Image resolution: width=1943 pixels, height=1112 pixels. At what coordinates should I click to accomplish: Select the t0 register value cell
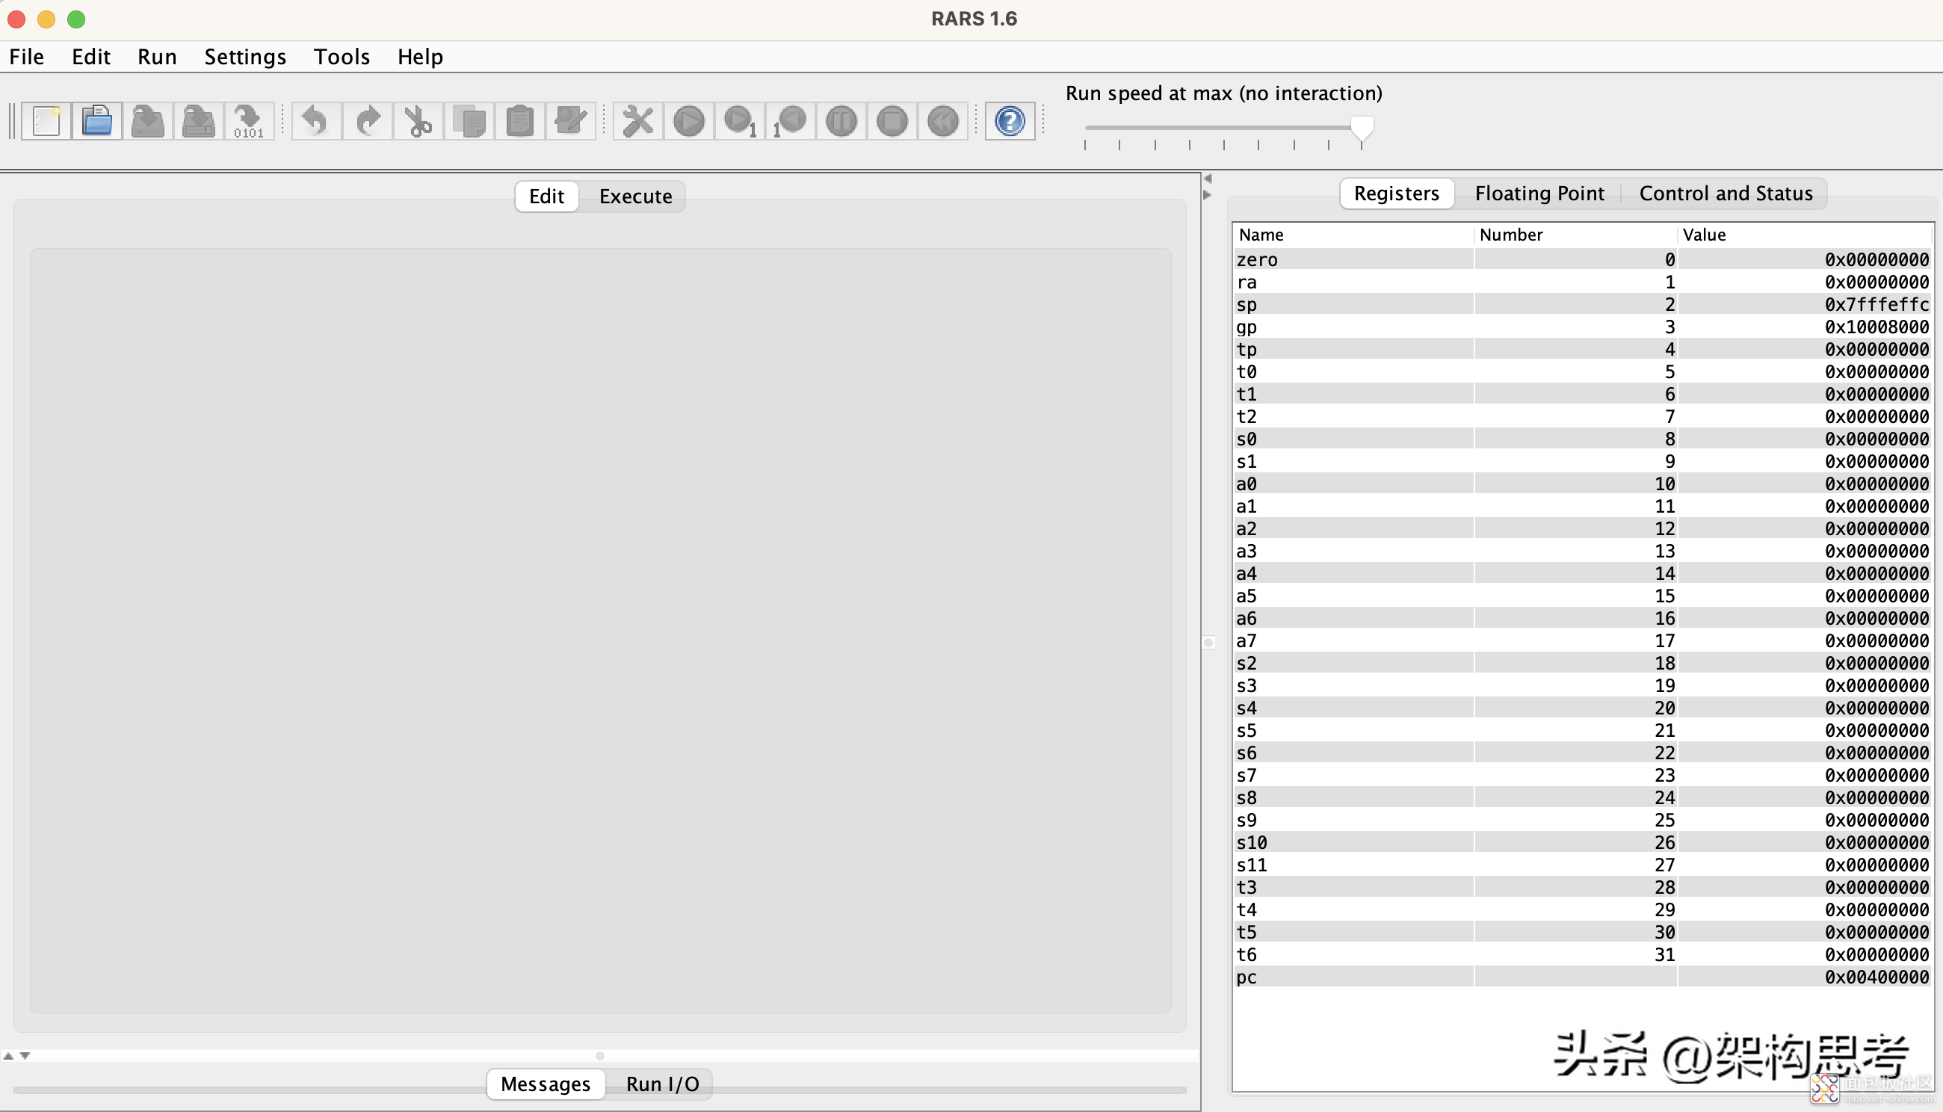(x=1804, y=371)
